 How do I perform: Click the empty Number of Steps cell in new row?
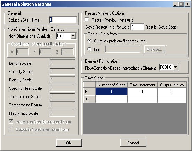click(111, 99)
